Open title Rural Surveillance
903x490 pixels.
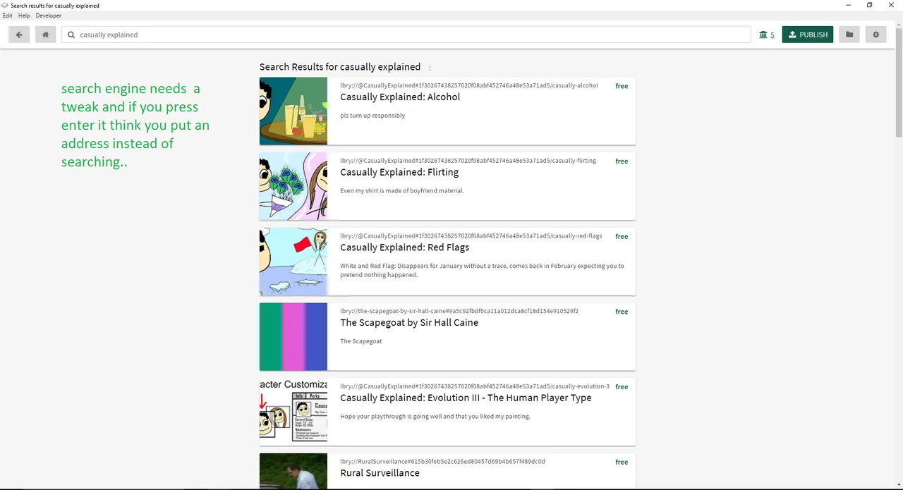coord(380,473)
